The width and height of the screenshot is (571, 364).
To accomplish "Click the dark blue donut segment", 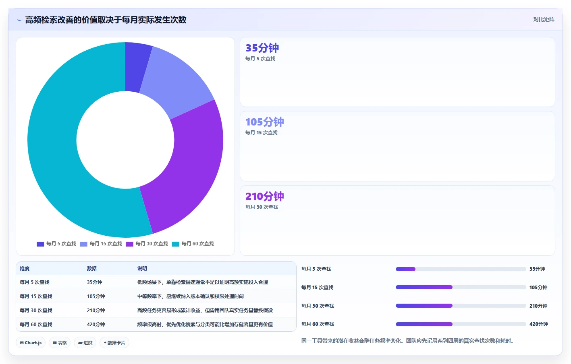I will pos(136,67).
